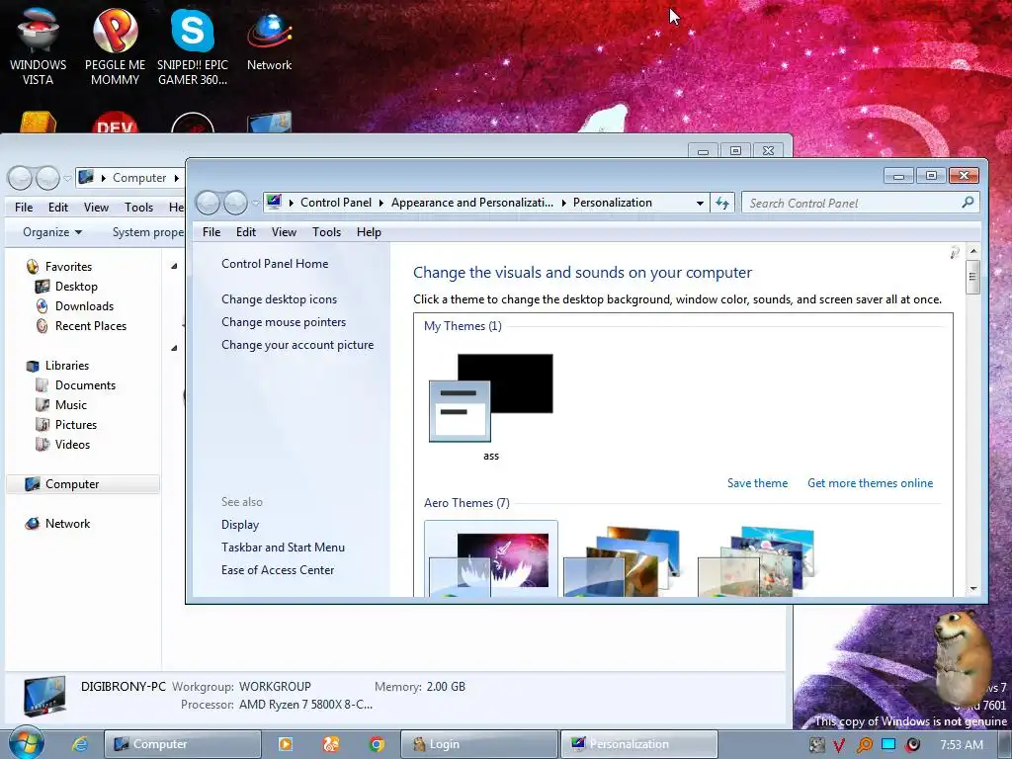Open the PEGGLE ME MOMMY desktop icon
Viewport: 1012px width, 759px height.
(115, 45)
